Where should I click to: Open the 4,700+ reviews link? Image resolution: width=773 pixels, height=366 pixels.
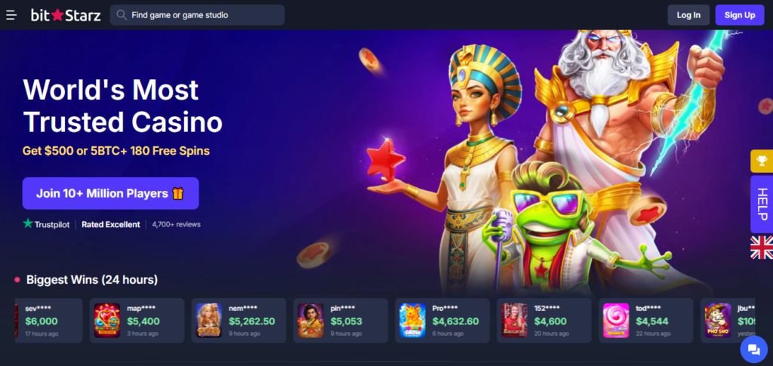[176, 224]
